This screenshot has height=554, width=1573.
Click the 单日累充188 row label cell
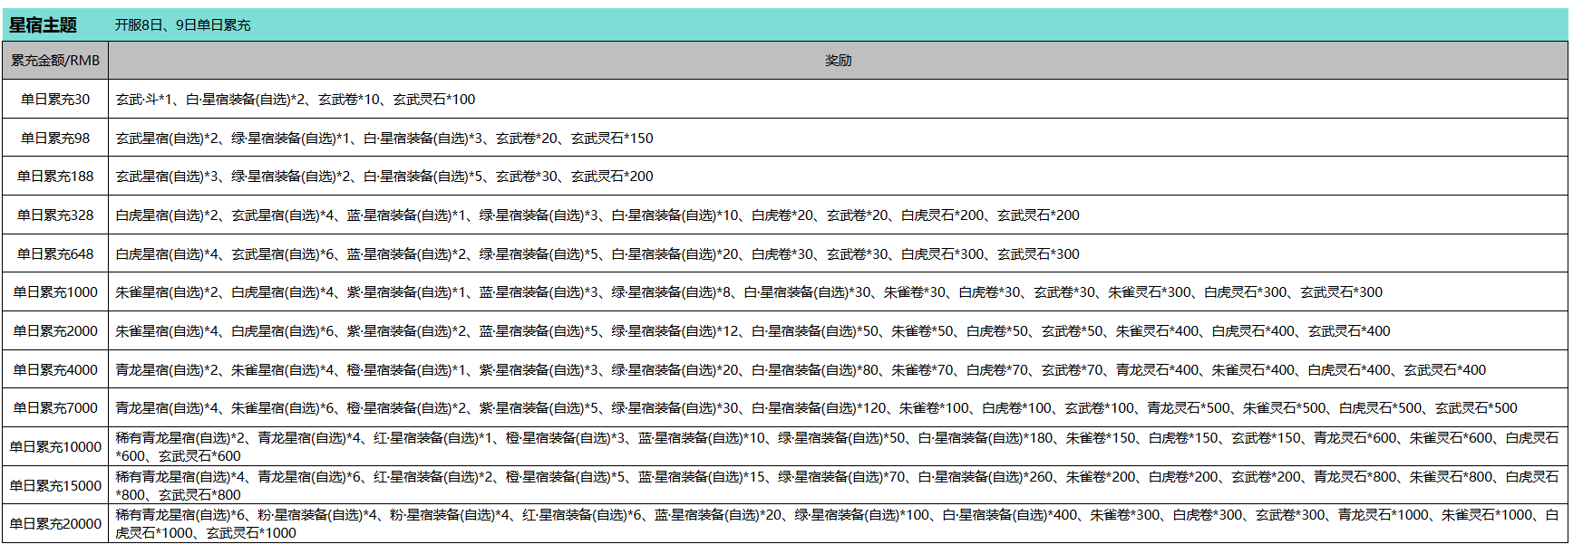[55, 177]
